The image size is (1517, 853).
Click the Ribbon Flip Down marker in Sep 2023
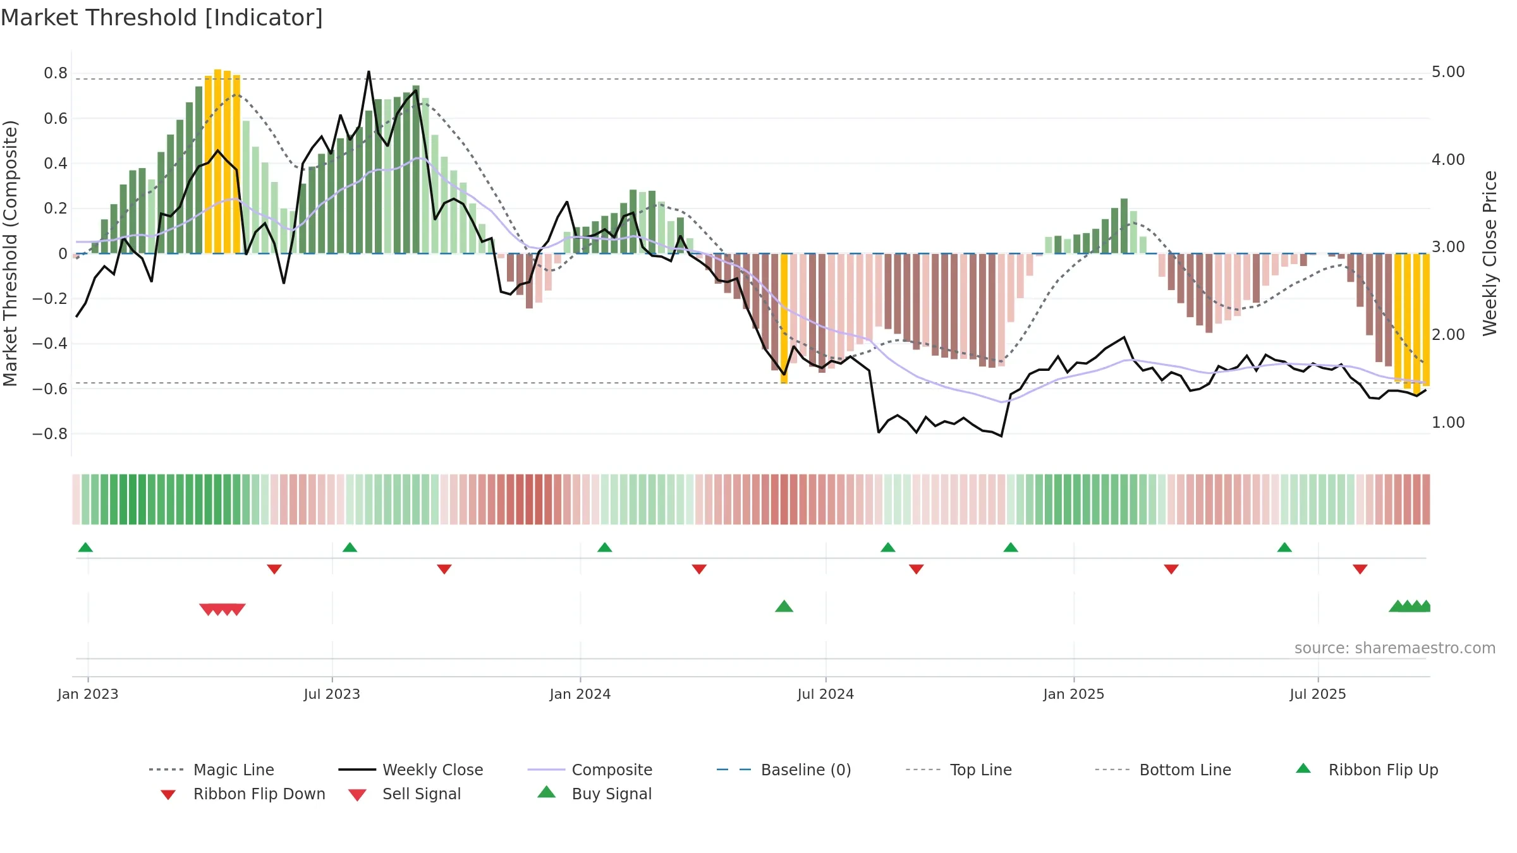[444, 569]
